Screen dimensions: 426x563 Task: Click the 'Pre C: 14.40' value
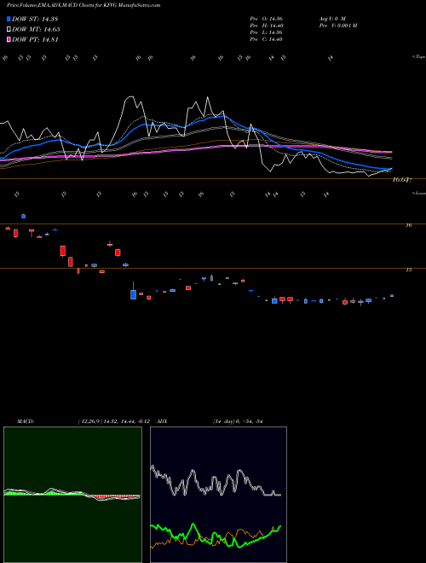[x=267, y=39]
